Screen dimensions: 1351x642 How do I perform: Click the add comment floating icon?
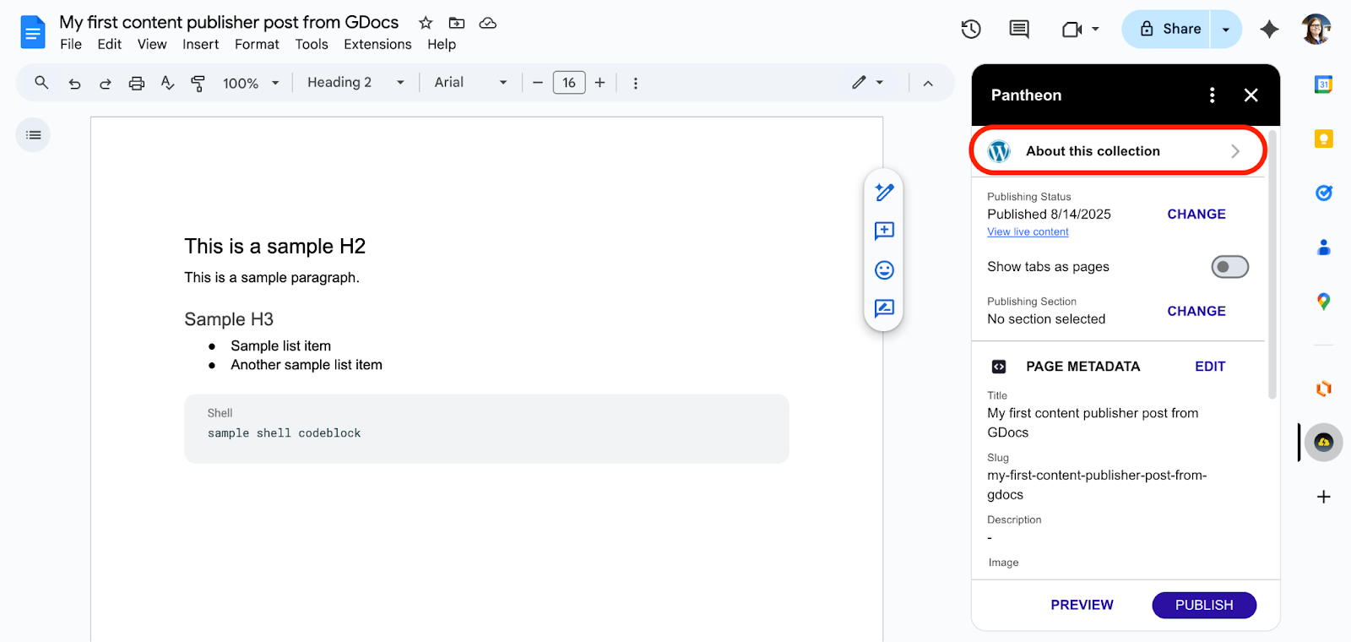pos(884,231)
